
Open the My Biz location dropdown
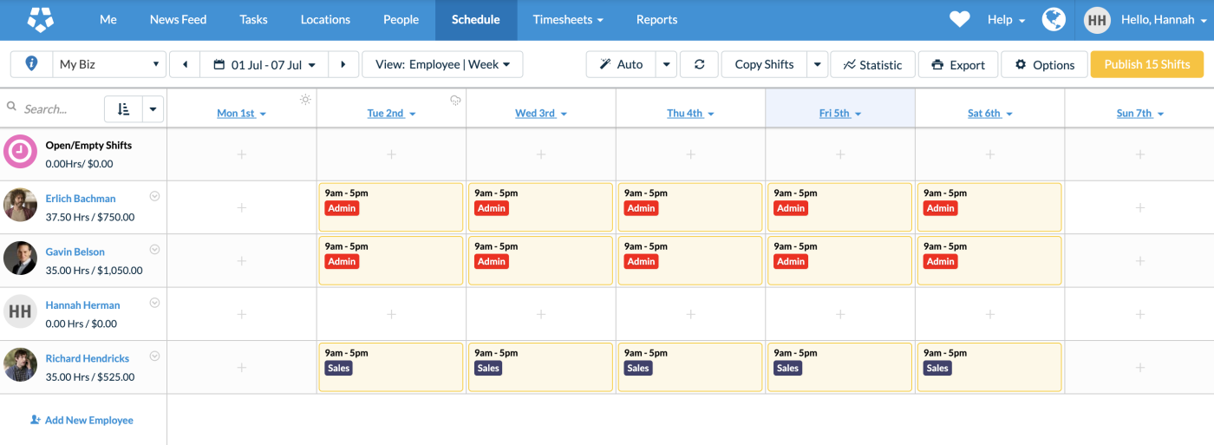108,64
